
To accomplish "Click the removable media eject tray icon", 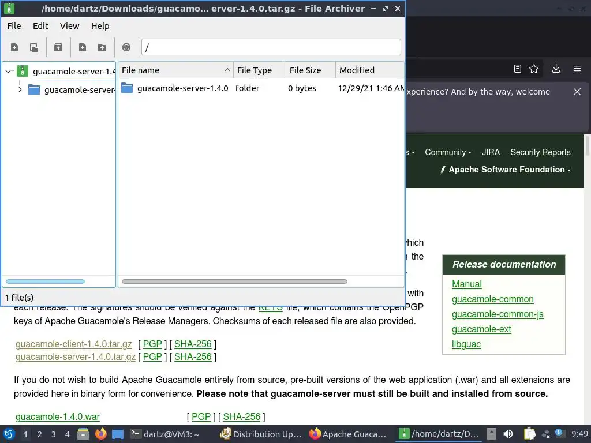I will coord(491,434).
